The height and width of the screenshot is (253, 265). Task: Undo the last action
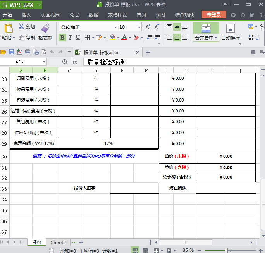[52, 52]
